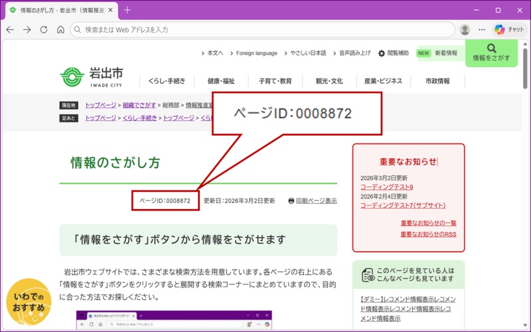This screenshot has width=531, height=332.
Task: Click the 情報のさがし方 page heading
Action: coord(115,163)
